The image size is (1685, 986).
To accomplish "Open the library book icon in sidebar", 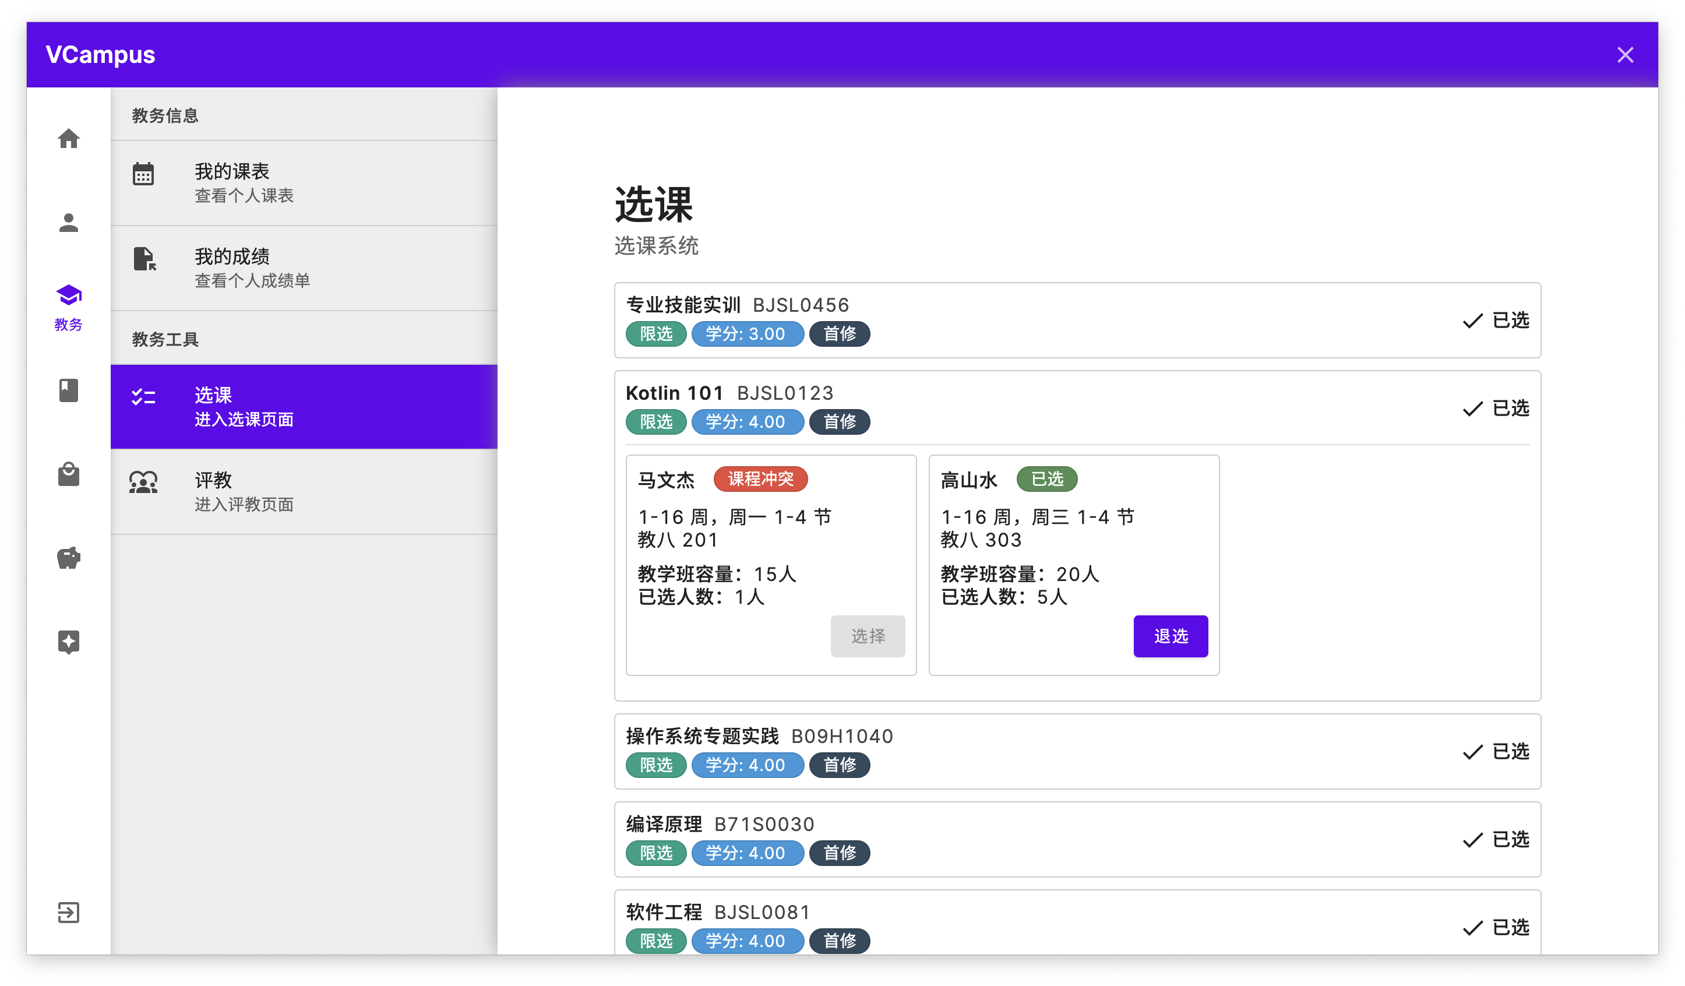I will 68,390.
